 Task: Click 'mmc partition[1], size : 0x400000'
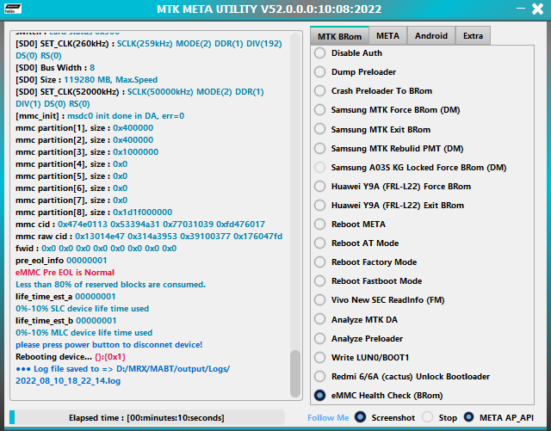pyautogui.click(x=84, y=128)
